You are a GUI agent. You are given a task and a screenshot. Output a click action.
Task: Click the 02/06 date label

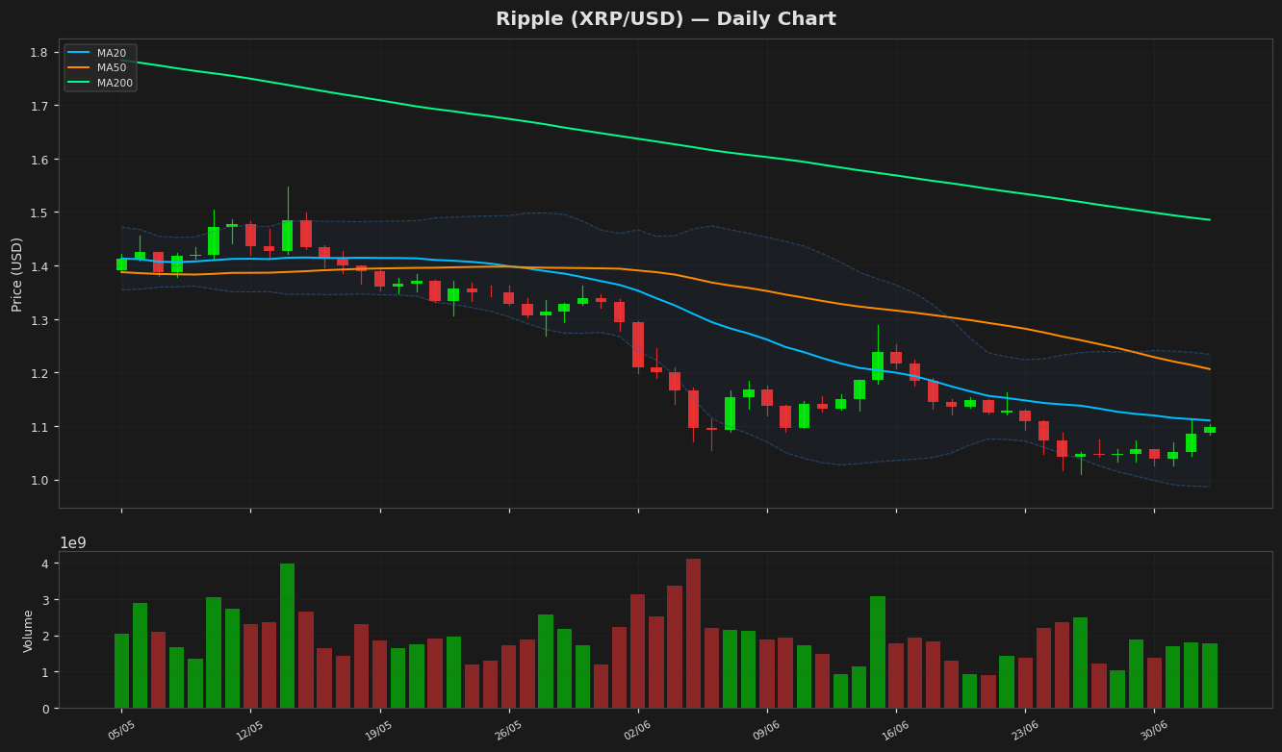[x=637, y=731]
